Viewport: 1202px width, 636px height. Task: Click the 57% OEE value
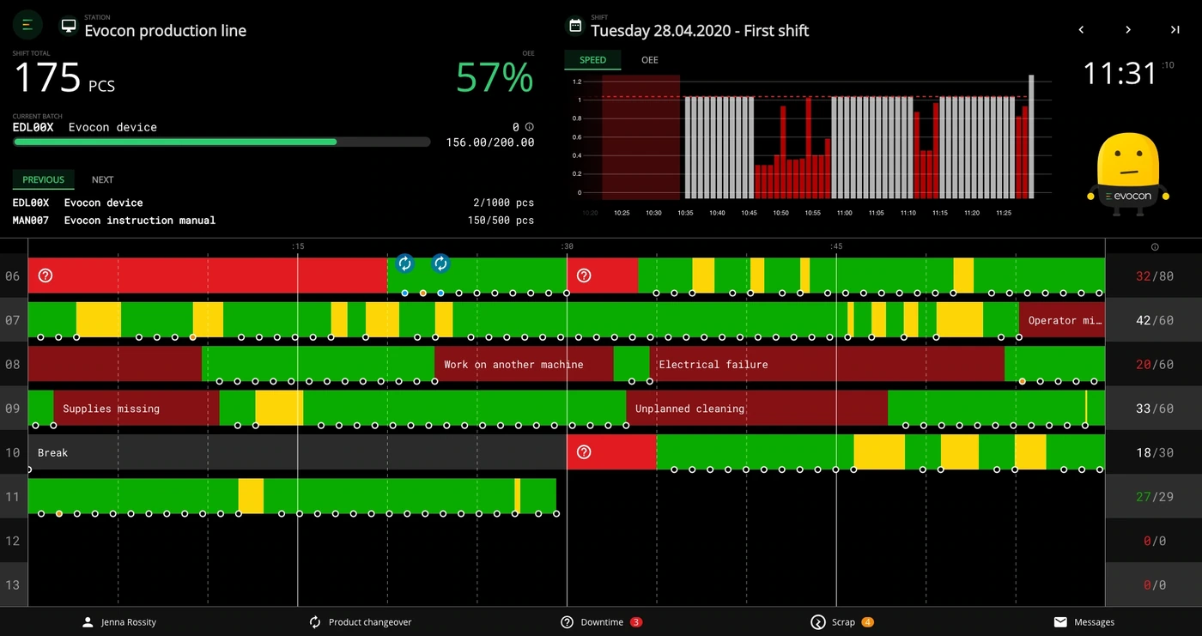(x=495, y=78)
